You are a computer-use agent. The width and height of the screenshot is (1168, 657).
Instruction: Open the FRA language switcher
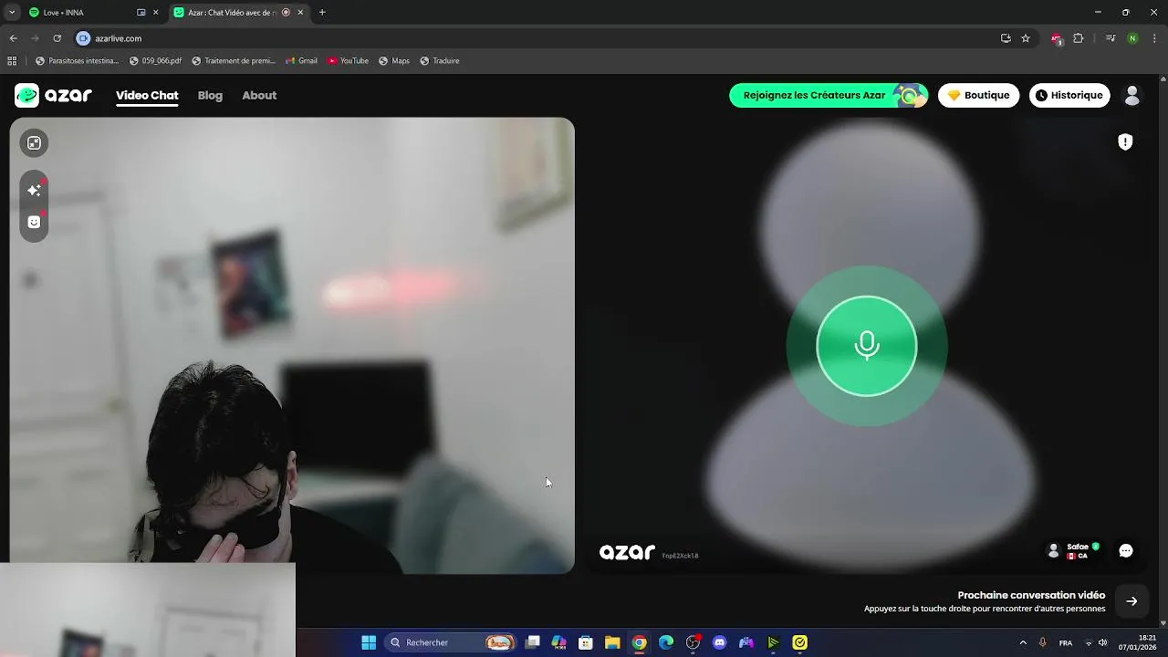(x=1066, y=642)
